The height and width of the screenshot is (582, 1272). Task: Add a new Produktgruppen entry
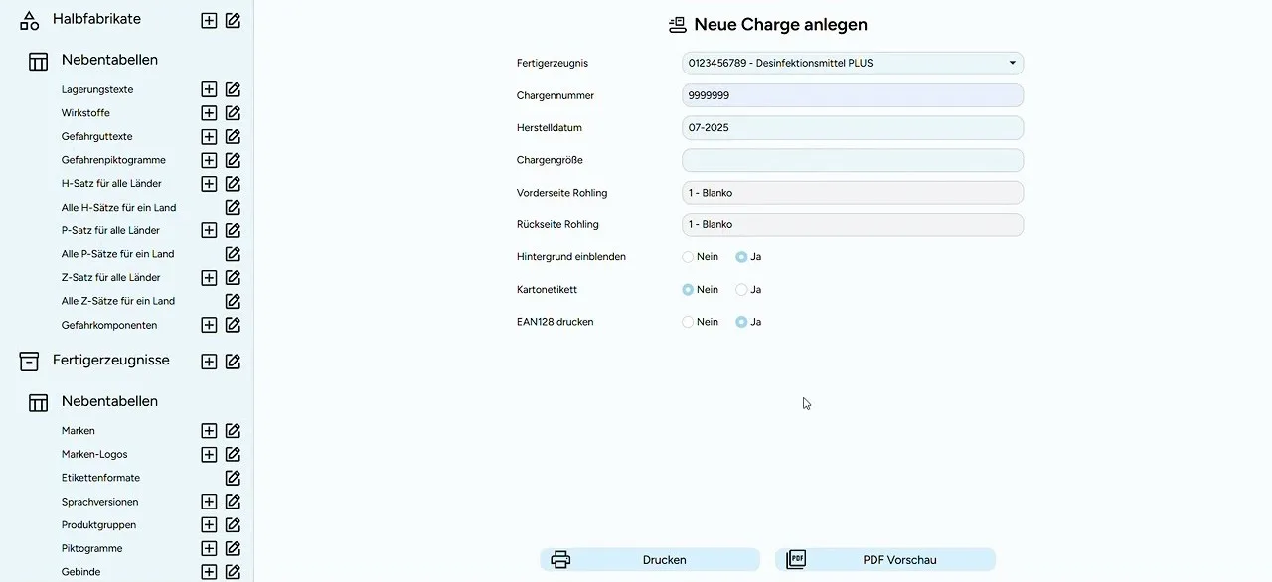(209, 525)
